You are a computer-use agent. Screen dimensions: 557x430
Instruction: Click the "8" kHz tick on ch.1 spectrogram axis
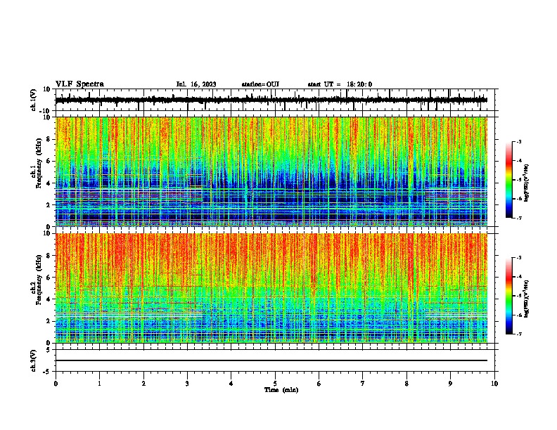(49, 139)
